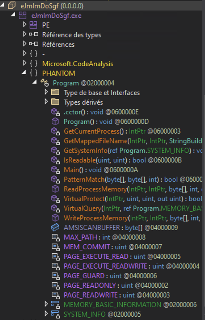The width and height of the screenshot is (205, 320).
Task: Click the method icon beside Main() : void
Action: tap(55, 170)
